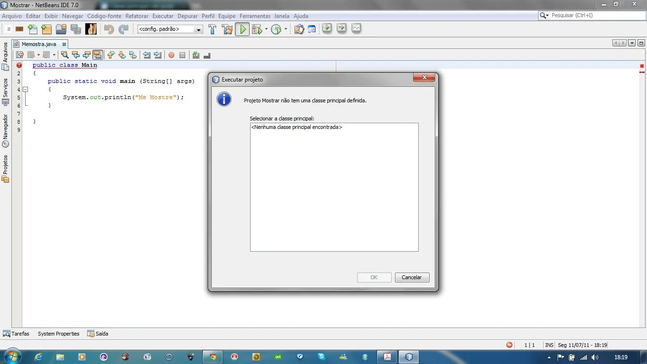
Task: Open the Navegar menu
Action: pos(72,16)
